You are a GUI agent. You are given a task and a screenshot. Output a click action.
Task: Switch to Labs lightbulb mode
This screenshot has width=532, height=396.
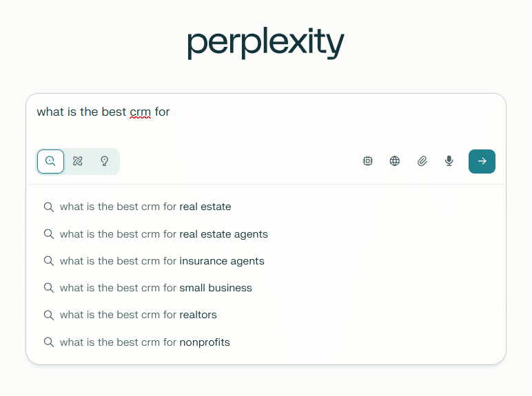point(105,161)
